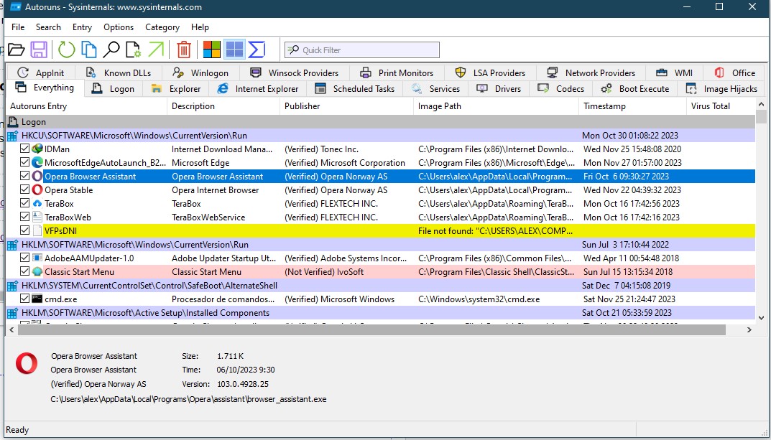Uncheck the Opera Browser Assistant checkbox
The width and height of the screenshot is (771, 440).
point(24,176)
